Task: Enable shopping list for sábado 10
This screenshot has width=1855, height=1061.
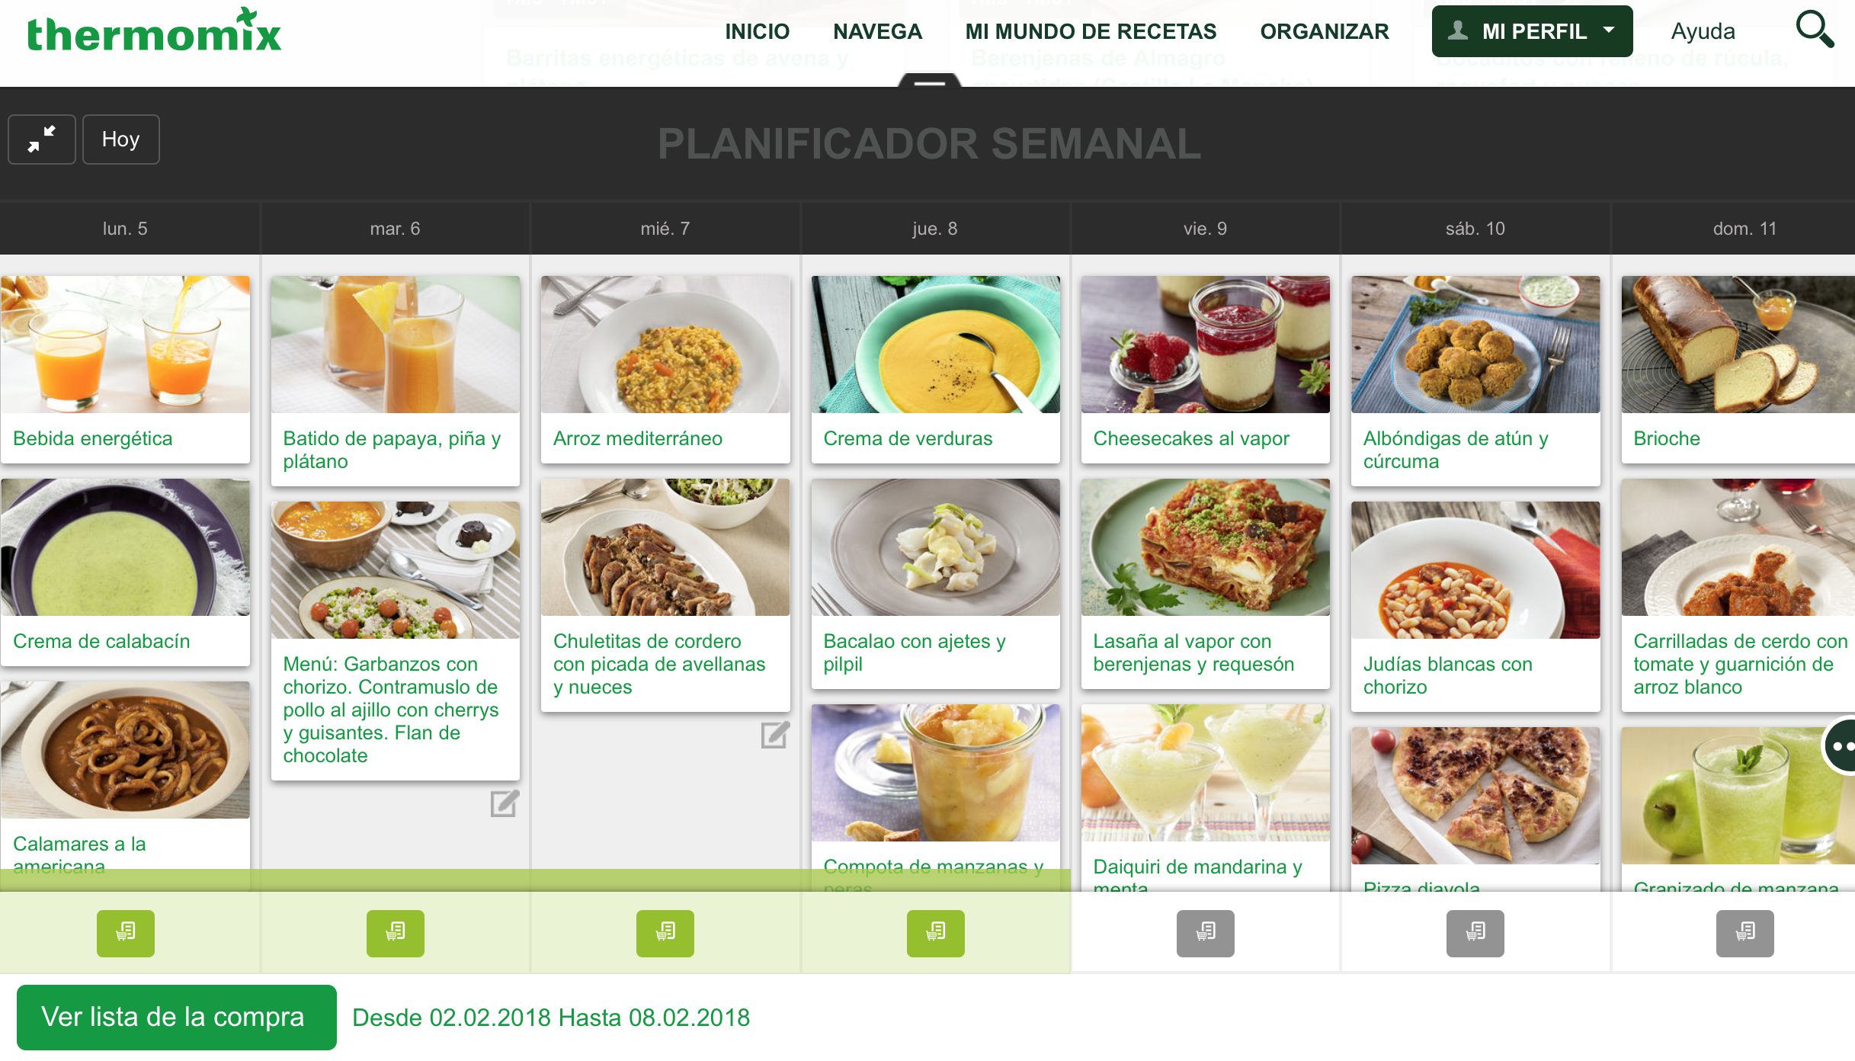Action: pos(1475,933)
